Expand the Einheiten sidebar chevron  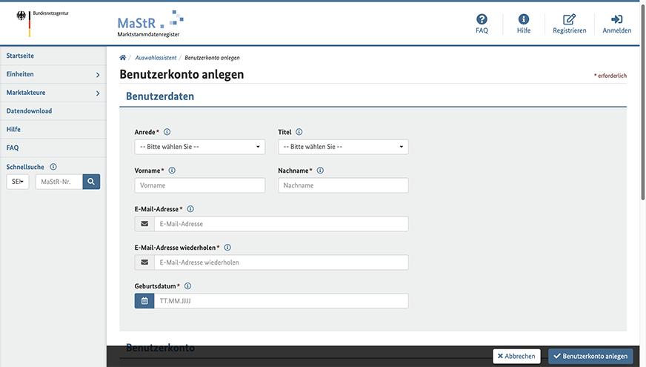[98, 75]
